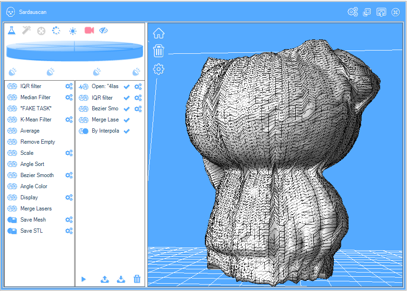Viewport: 407px width, 292px height.
Task: Click the tray upload icon below the queue
Action: [105, 279]
